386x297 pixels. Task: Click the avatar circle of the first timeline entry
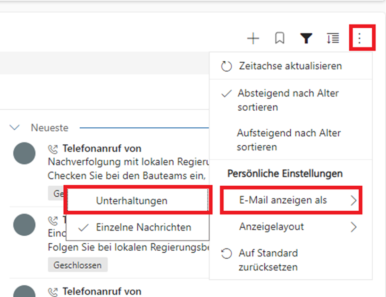24,154
